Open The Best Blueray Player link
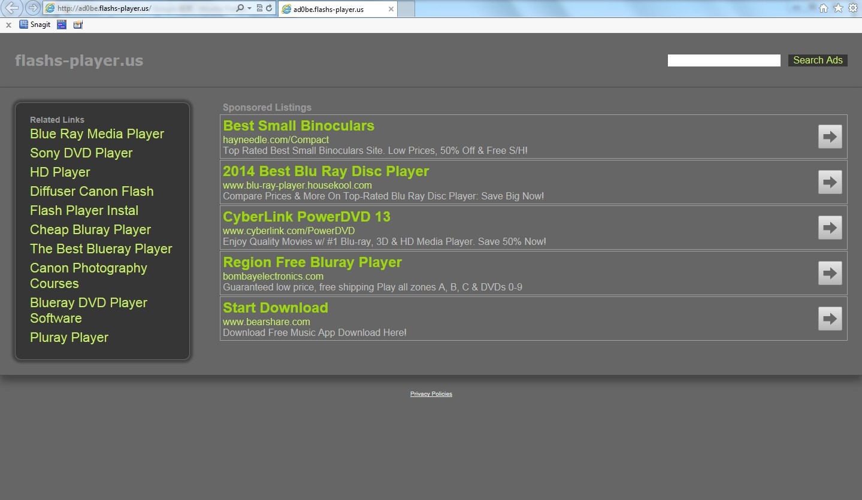The width and height of the screenshot is (862, 500). coord(101,249)
